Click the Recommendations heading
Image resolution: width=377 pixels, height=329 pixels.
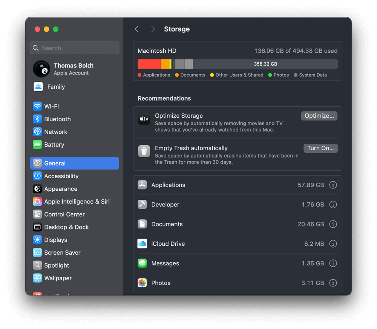tap(164, 98)
